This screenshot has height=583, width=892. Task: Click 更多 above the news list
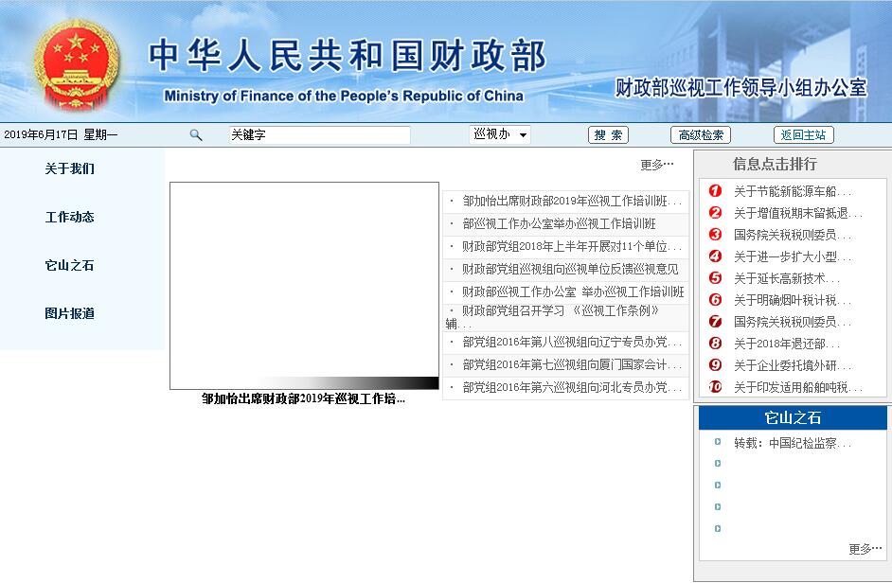point(657,165)
